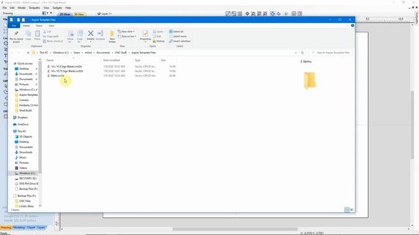Sort by the Date modified column header
Screen dimensions: 419x235
click(x=111, y=61)
